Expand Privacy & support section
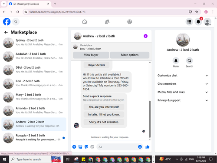The width and height of the screenshot is (217, 163). 183,100
